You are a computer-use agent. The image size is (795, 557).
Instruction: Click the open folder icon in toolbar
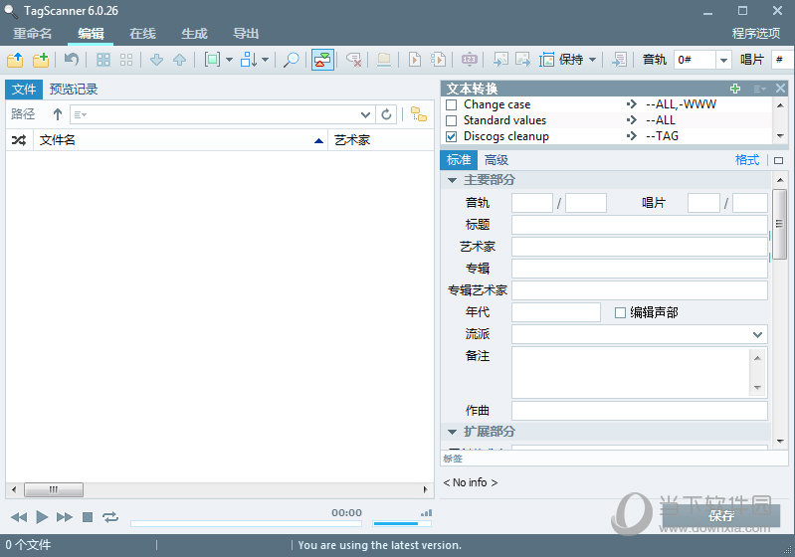pos(15,60)
